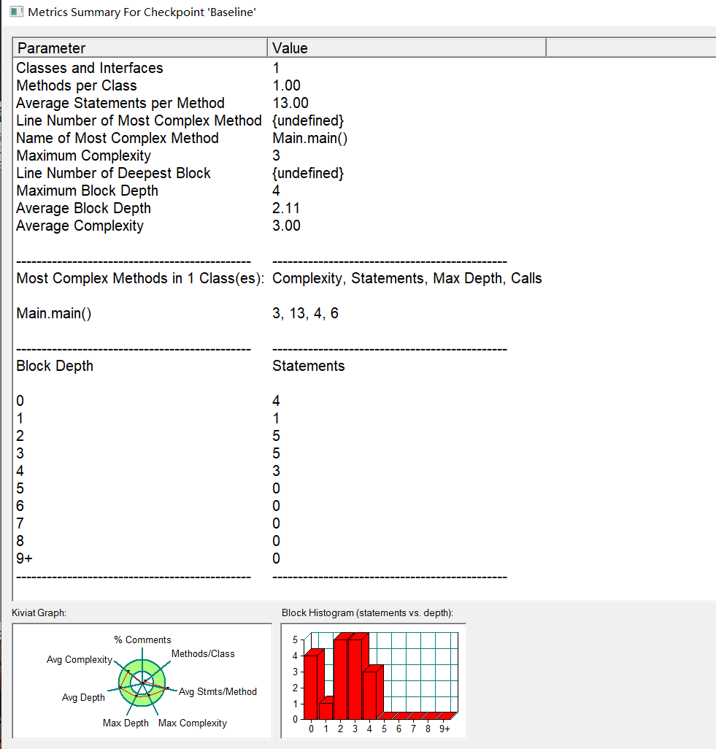The width and height of the screenshot is (716, 749).
Task: Click the value 2.11
Action: (x=286, y=208)
